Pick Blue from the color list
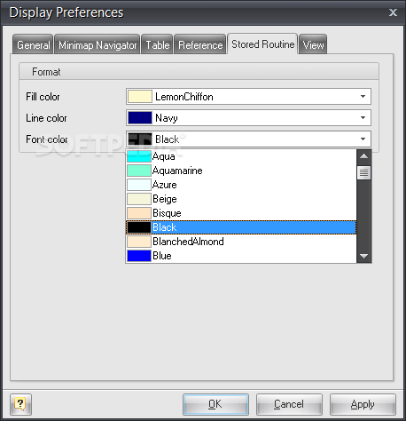This screenshot has width=406, height=421. (241, 256)
